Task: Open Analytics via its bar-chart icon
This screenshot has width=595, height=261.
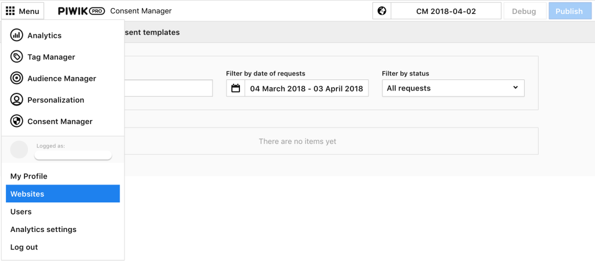Action: point(17,35)
